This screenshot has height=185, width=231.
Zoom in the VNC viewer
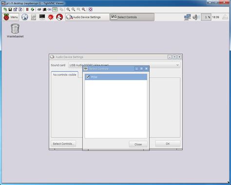coord(68,10)
